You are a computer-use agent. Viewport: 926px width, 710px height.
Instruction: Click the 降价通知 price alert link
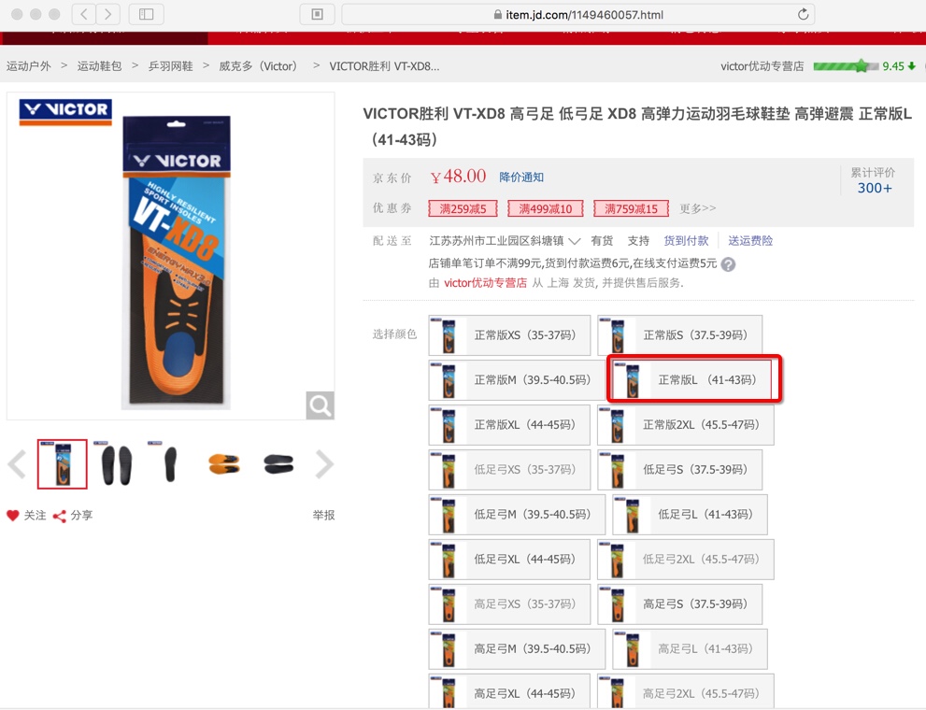521,177
